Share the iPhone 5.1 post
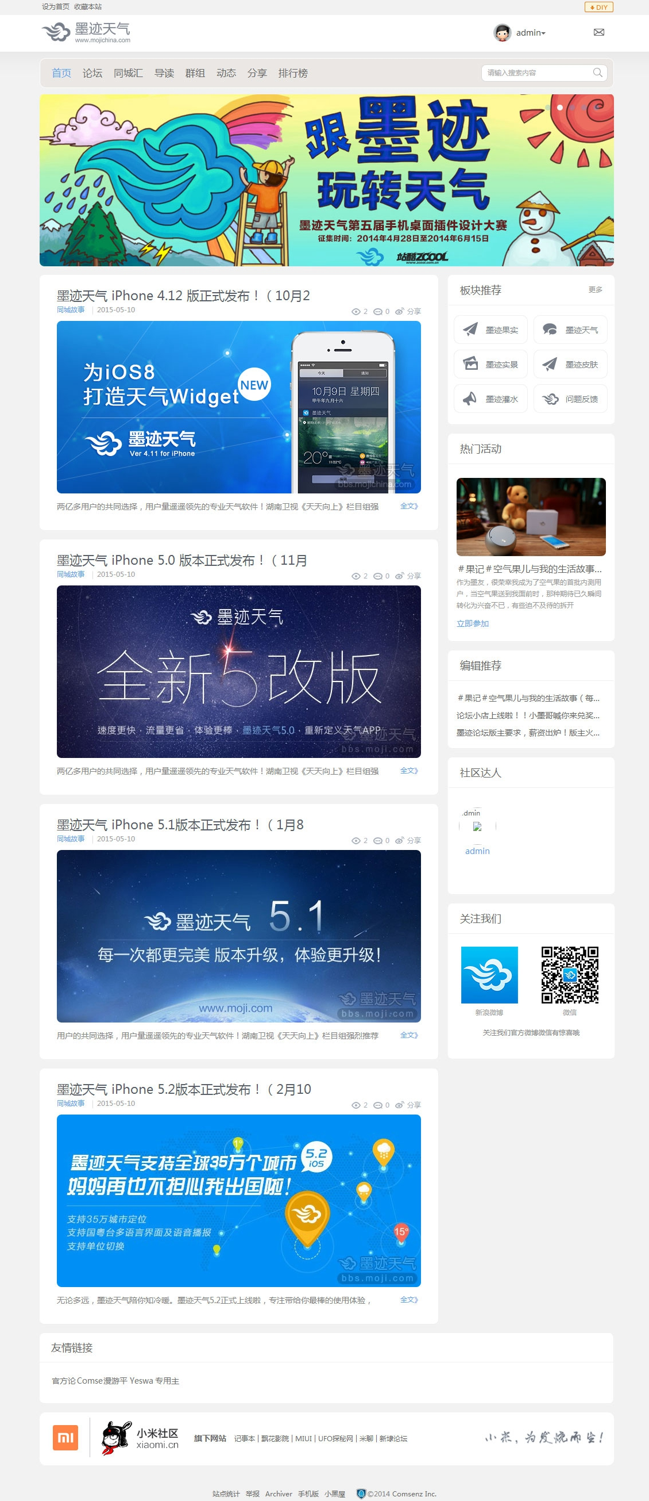Viewport: 649px width, 1501px height. coord(408,841)
